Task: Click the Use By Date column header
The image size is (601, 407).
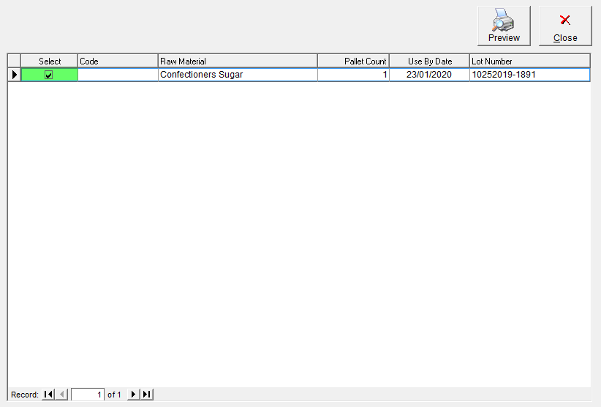Action: [430, 61]
